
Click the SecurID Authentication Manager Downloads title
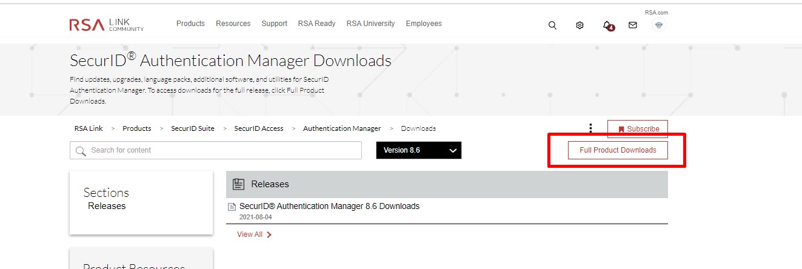pos(231,61)
